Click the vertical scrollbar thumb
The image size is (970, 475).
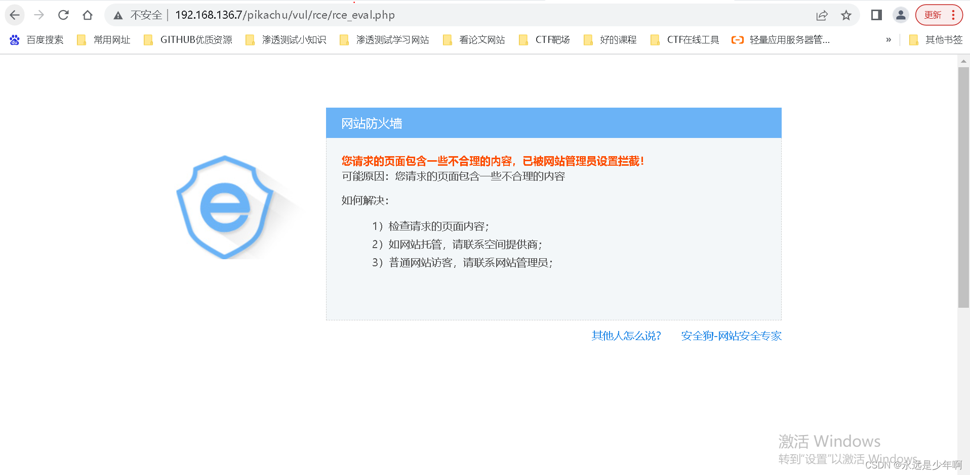(963, 187)
